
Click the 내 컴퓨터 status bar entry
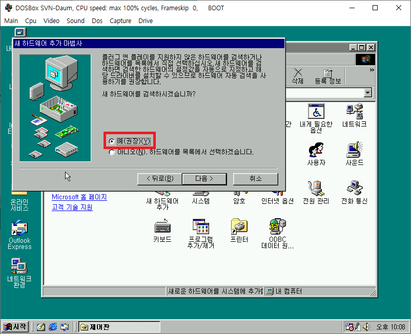[284, 291]
